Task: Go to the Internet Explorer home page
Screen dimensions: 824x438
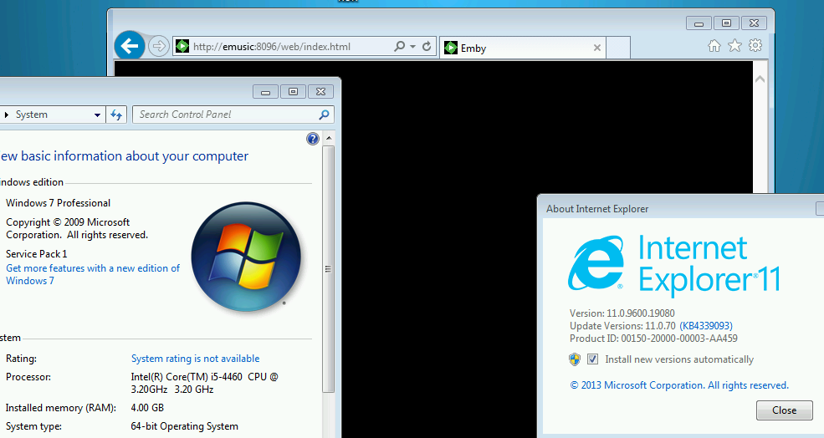Action: [714, 46]
